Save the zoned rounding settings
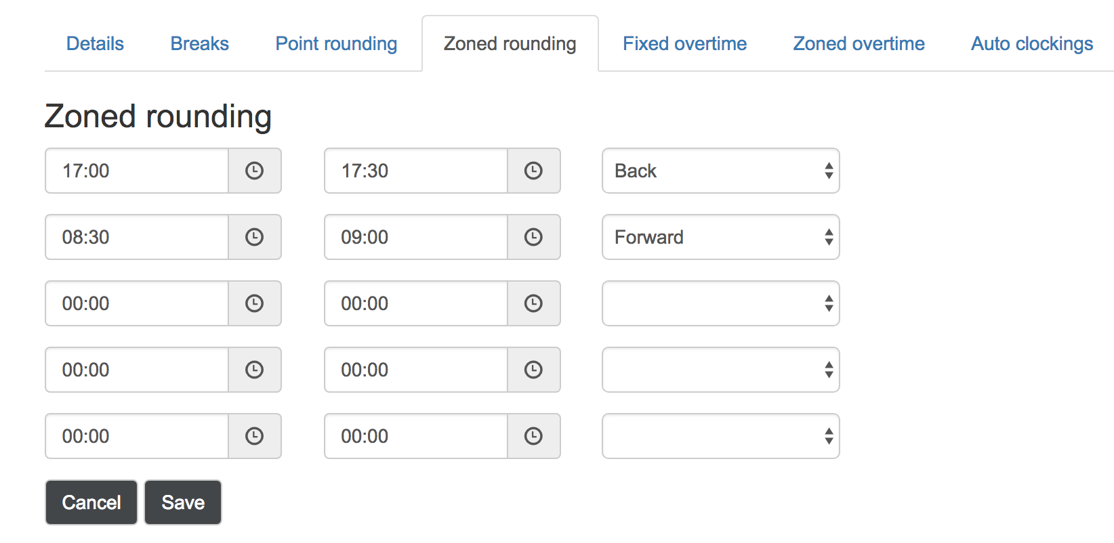Image resolution: width=1114 pixels, height=543 pixels. (x=183, y=502)
